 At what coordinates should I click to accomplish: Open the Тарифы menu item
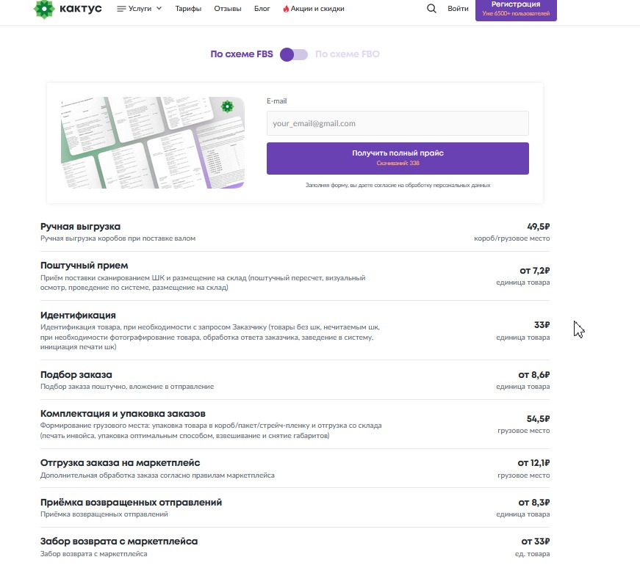click(188, 9)
